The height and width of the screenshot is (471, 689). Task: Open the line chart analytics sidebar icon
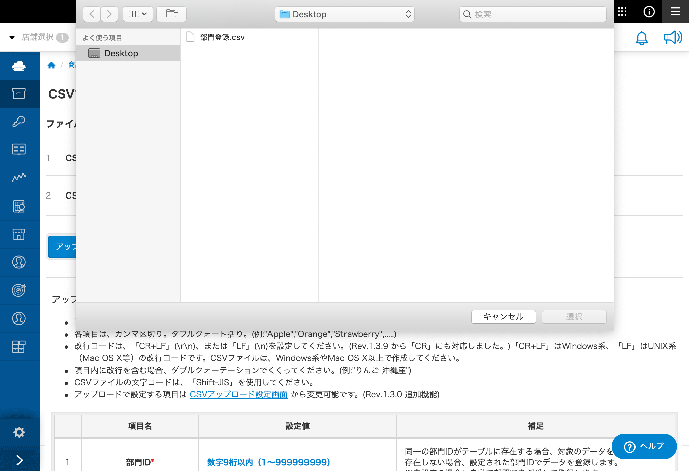click(19, 178)
